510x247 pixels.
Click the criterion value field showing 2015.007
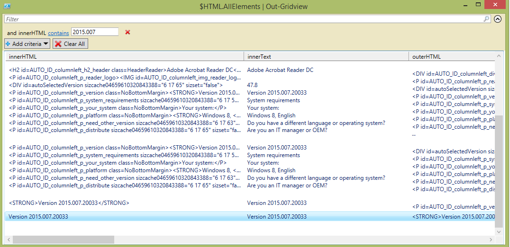pyautogui.click(x=95, y=32)
